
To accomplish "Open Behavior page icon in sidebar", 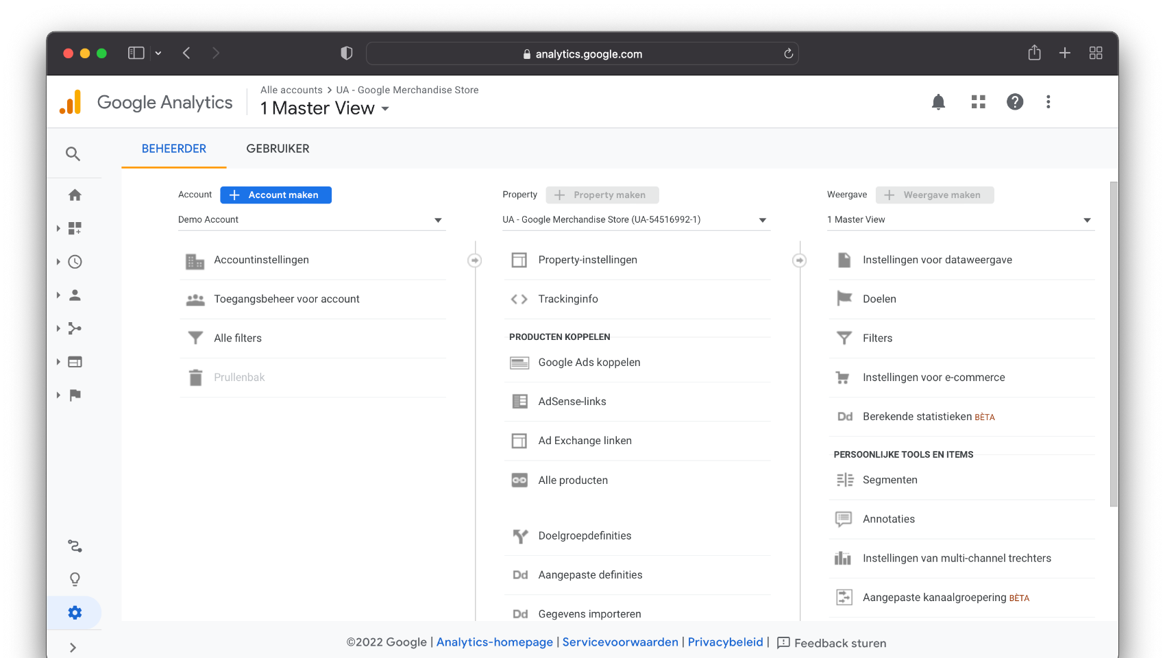I will pos(75,362).
